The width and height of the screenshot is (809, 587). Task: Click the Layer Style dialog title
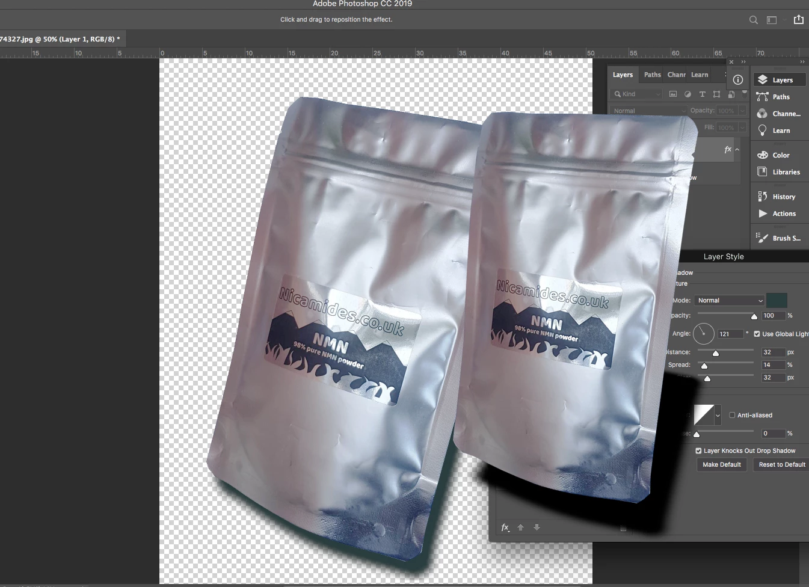point(724,256)
